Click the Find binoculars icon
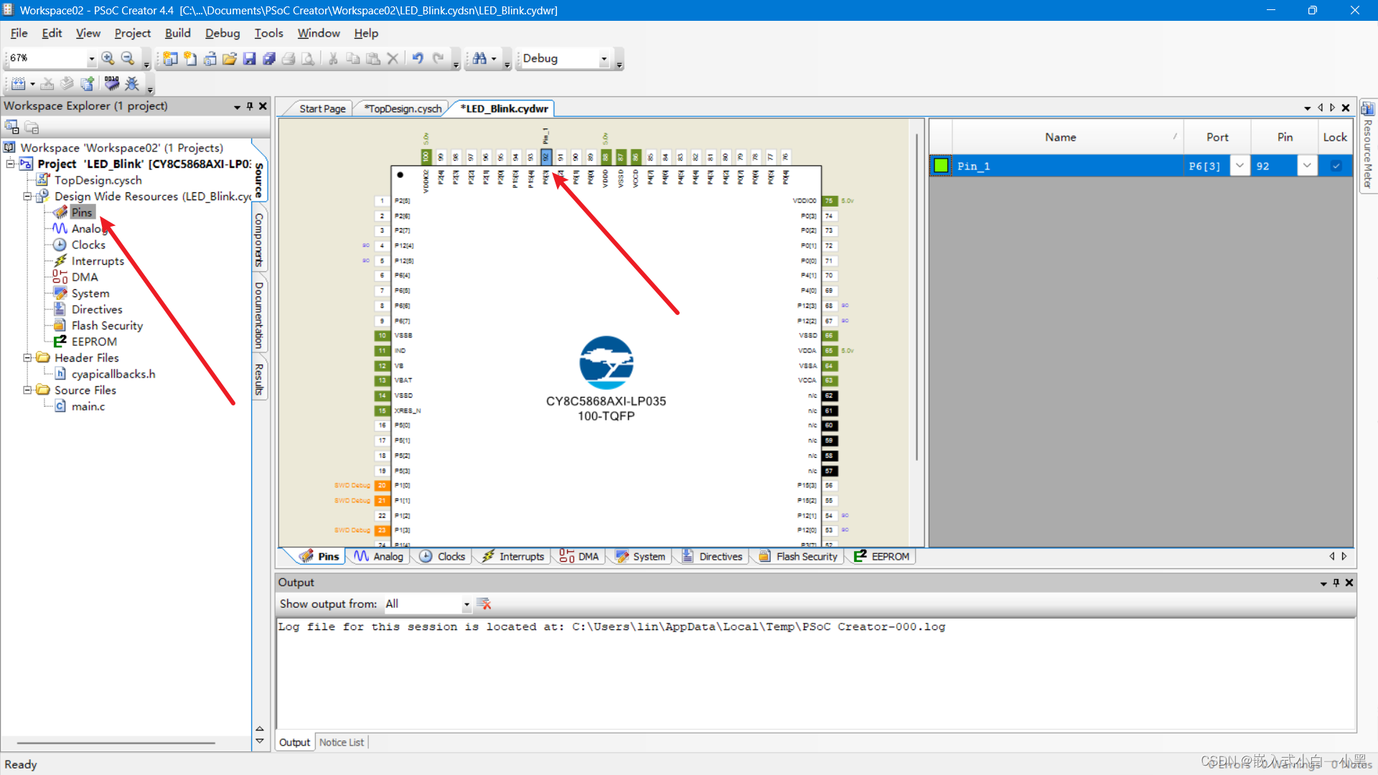The image size is (1378, 775). (x=479, y=59)
